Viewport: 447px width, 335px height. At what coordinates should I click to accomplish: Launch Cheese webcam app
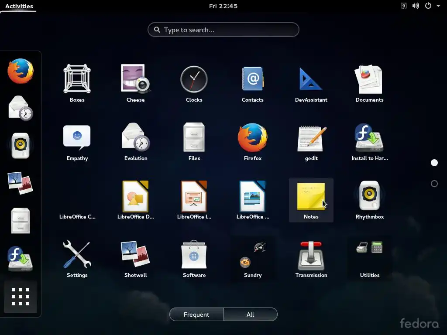click(135, 83)
